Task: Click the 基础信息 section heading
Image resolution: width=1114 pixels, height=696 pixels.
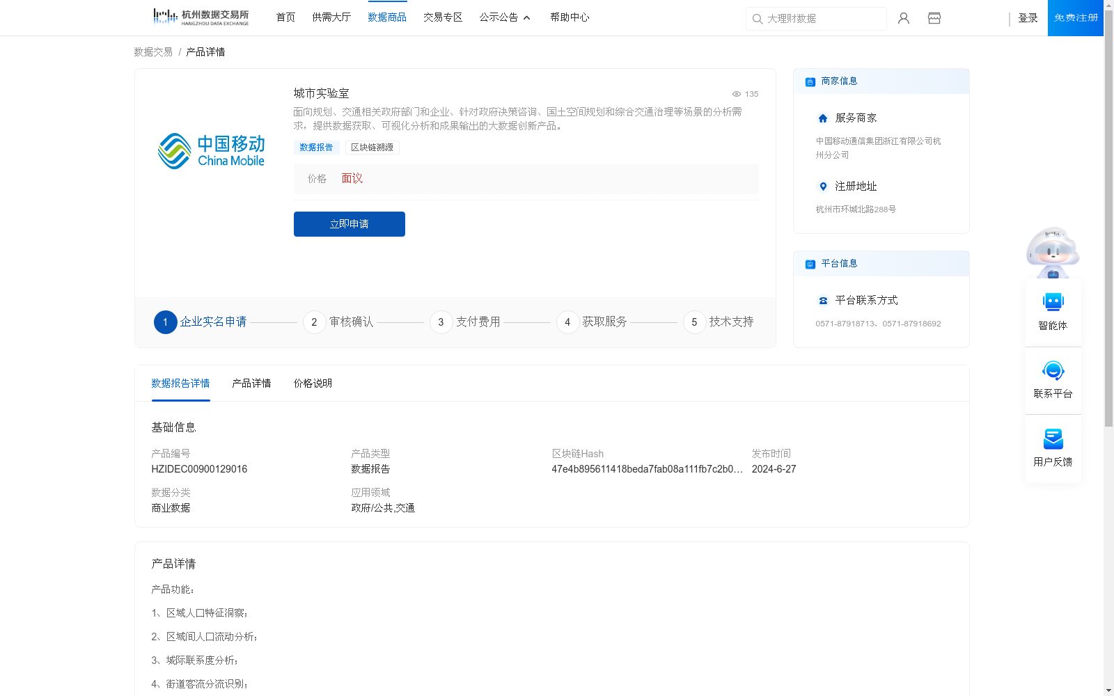Action: click(x=174, y=427)
